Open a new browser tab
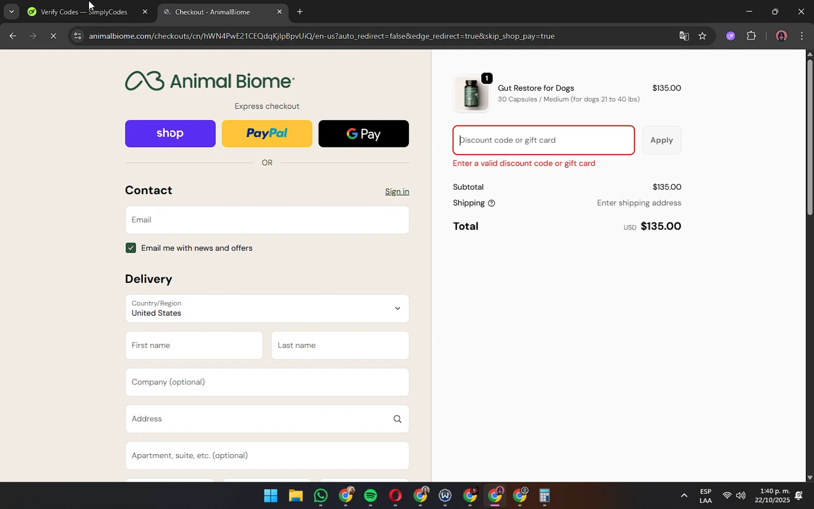The width and height of the screenshot is (814, 509). tap(300, 12)
